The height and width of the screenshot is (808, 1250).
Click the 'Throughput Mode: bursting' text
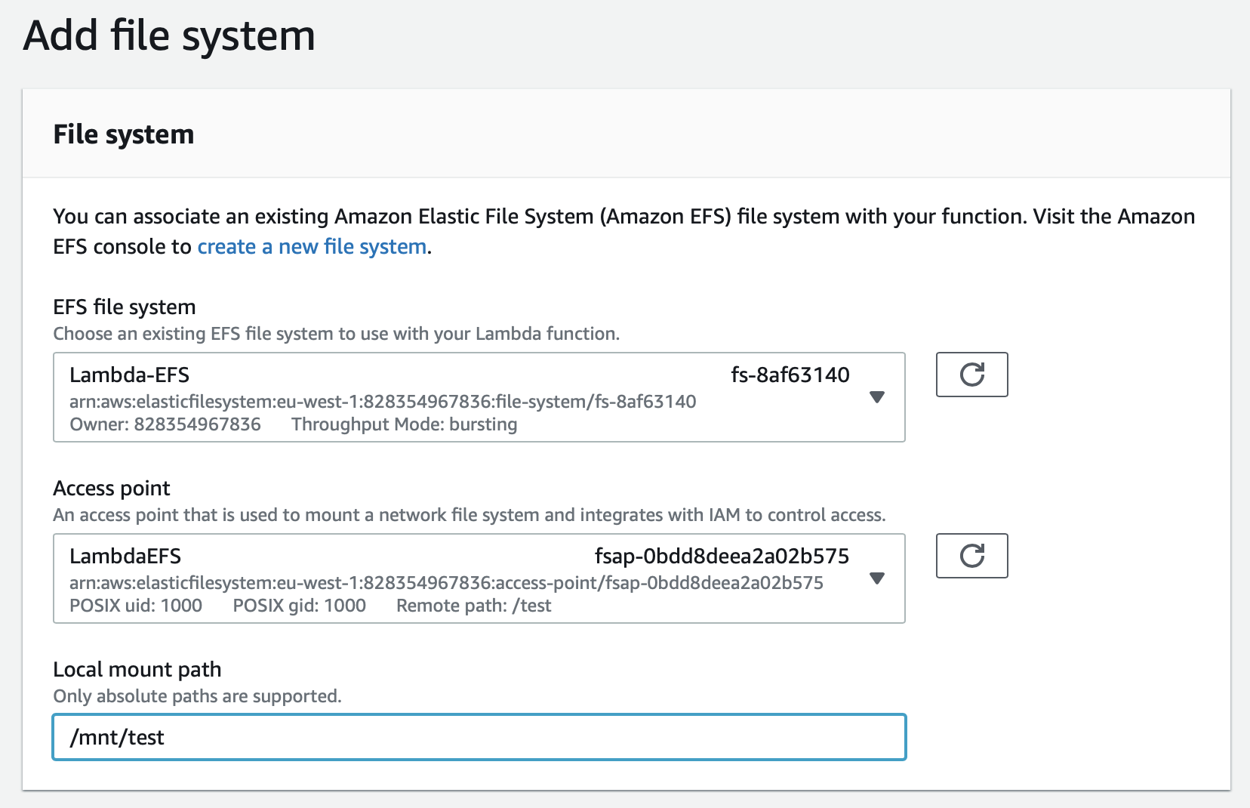point(404,424)
